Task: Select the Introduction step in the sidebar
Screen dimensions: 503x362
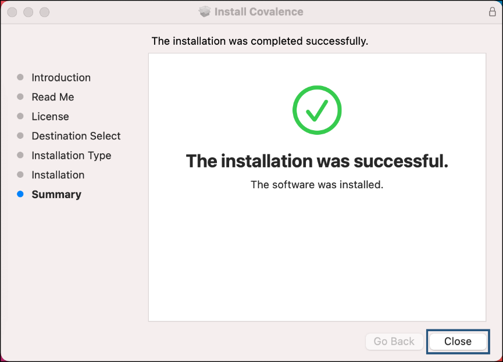Action: 61,77
